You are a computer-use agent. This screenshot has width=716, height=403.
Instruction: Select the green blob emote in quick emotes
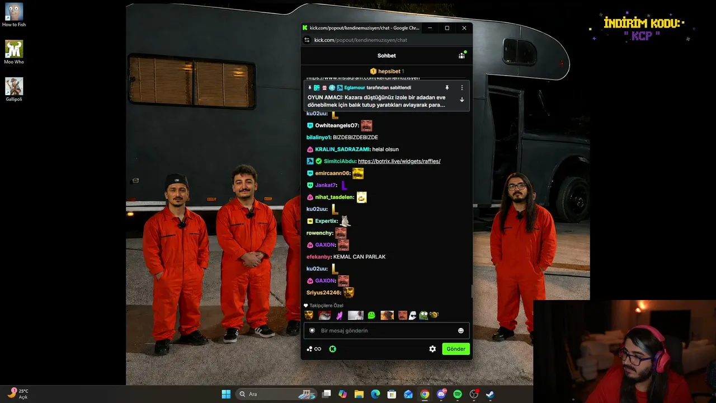pyautogui.click(x=371, y=315)
